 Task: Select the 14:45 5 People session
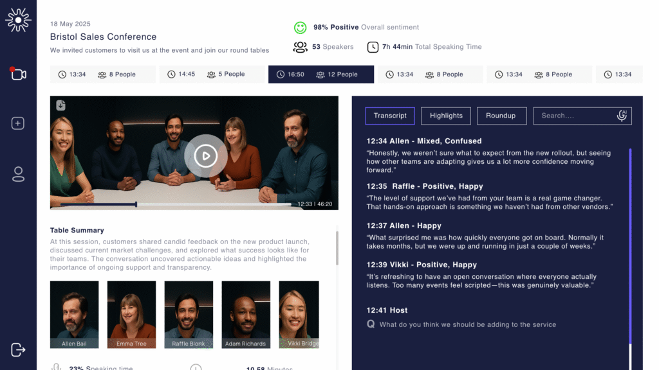212,75
